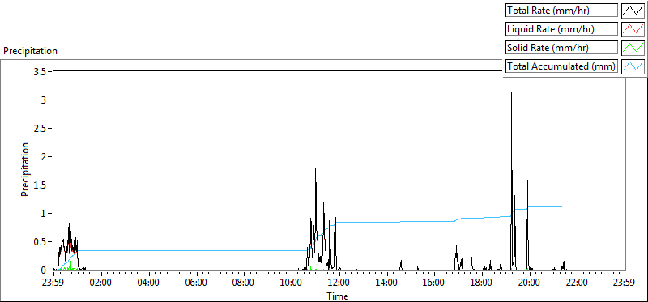Select the Liquid Rate (mm/hr) legend label
This screenshot has width=648, height=302.
(561, 29)
